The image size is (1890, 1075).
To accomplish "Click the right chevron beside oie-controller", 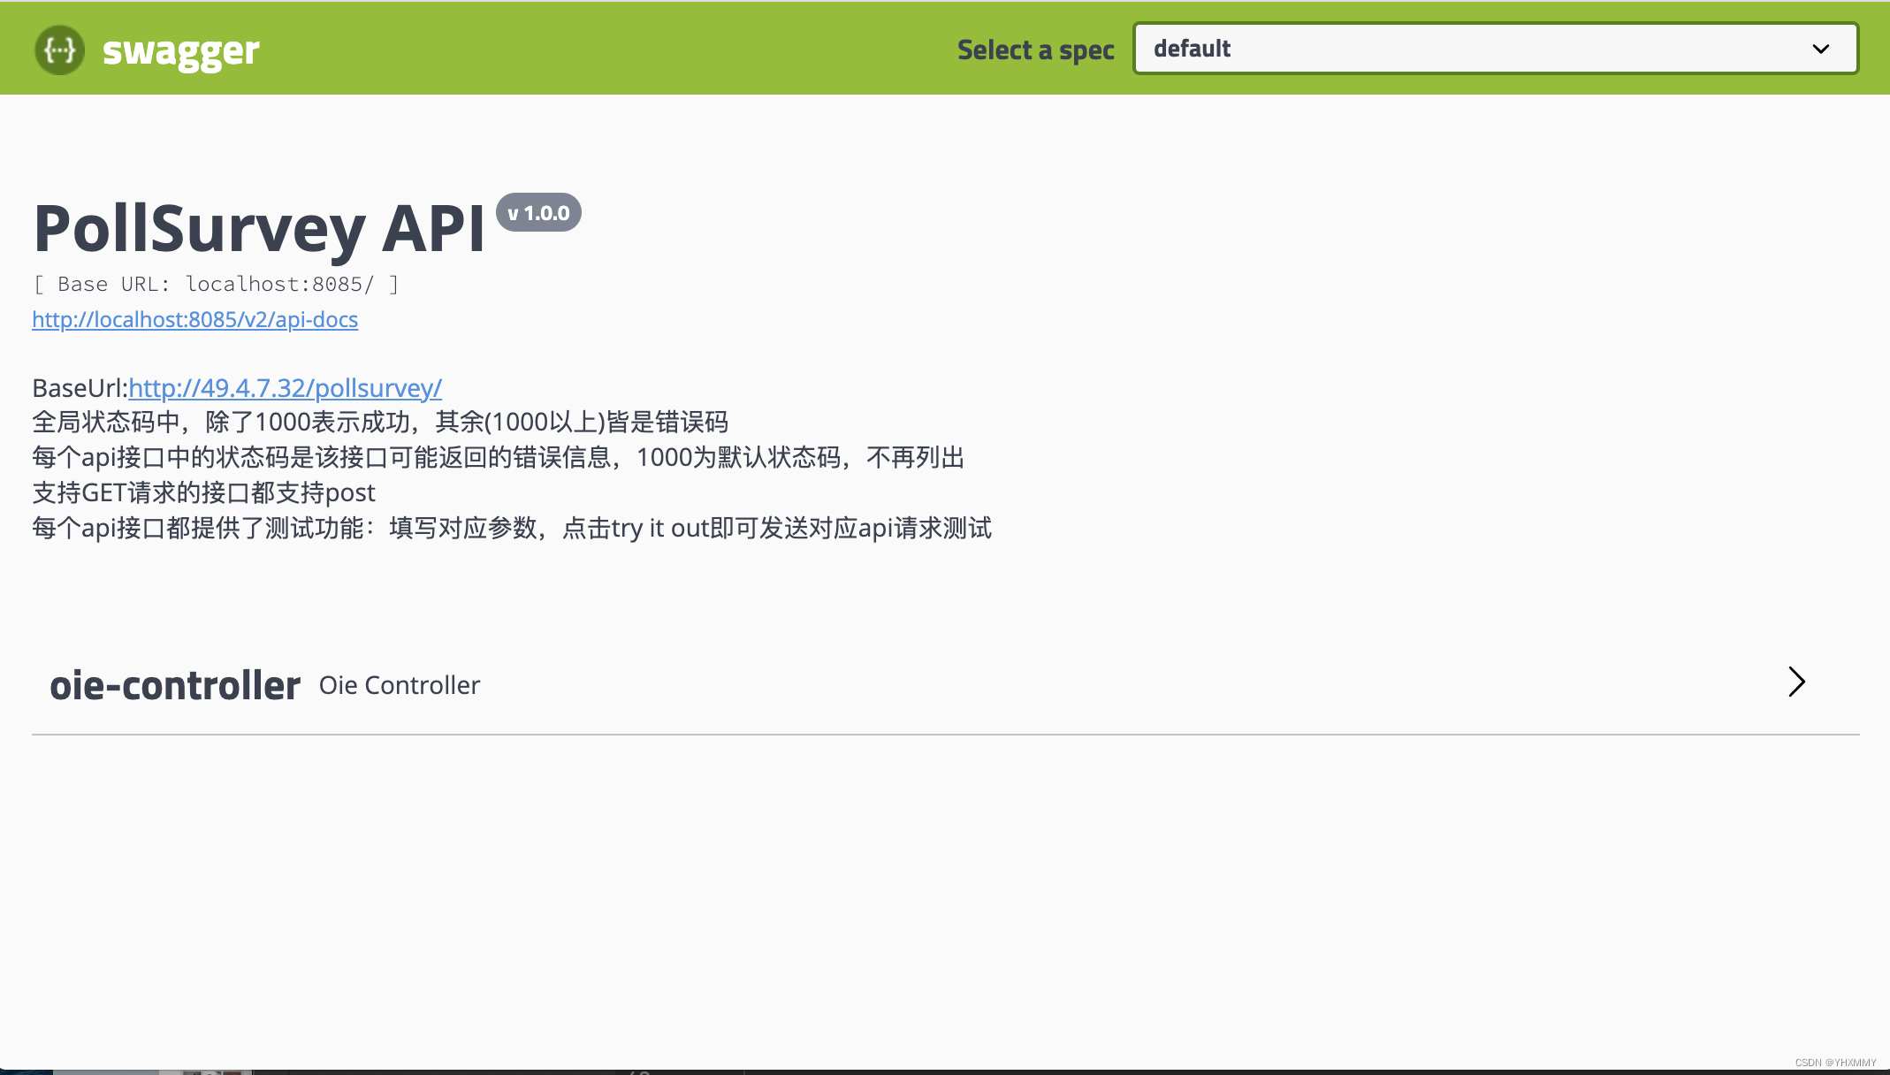I will pyautogui.click(x=1796, y=682).
